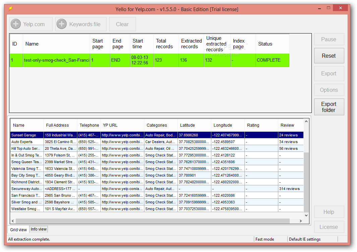Click the vertical scrollbar thumb in results grid
The height and width of the screenshot is (252, 357).
click(x=306, y=182)
